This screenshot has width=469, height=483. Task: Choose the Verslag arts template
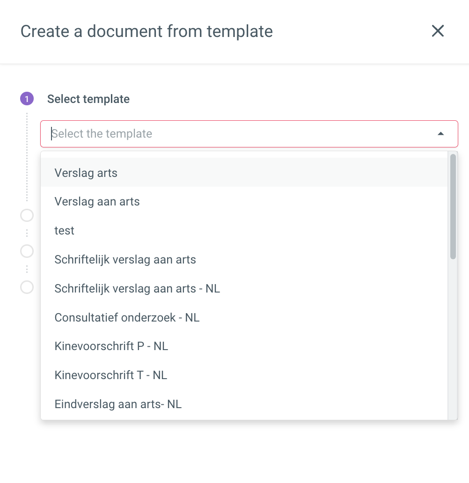tap(244, 173)
